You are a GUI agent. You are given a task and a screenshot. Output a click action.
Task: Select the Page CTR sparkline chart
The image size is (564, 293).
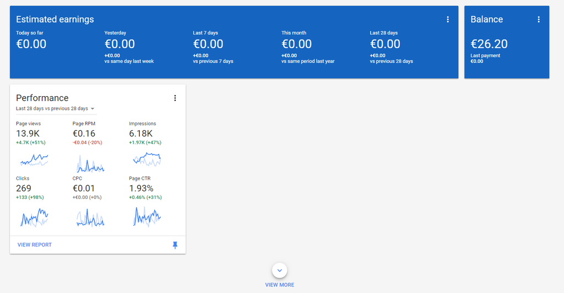(147, 217)
